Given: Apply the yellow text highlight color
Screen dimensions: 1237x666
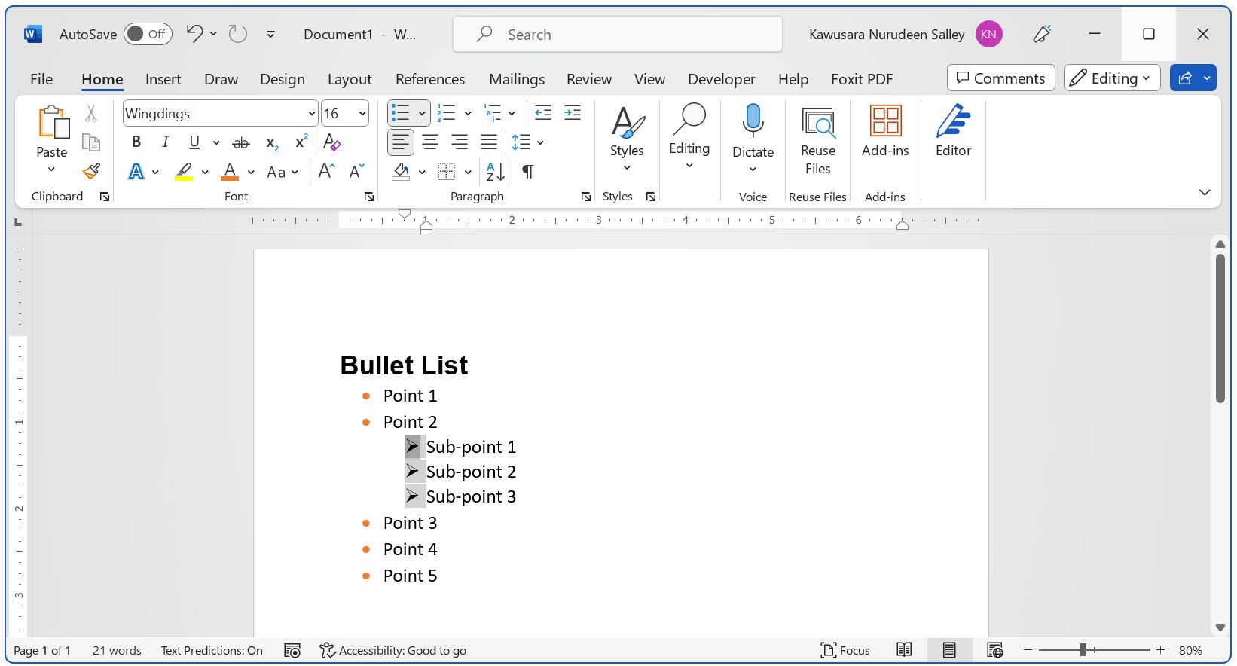Looking at the screenshot, I should click(x=184, y=172).
